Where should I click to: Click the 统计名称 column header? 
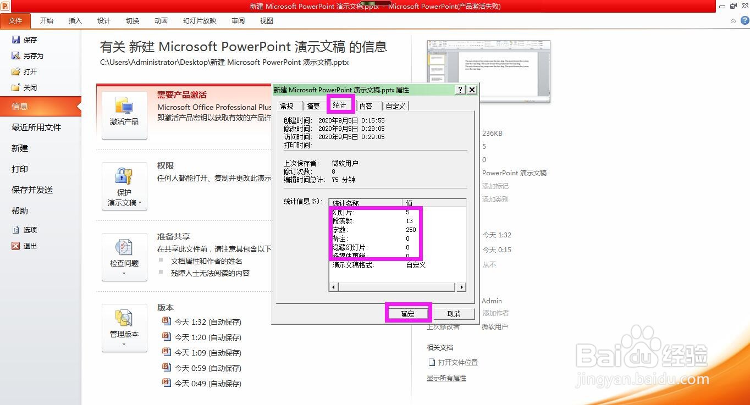(x=366, y=203)
